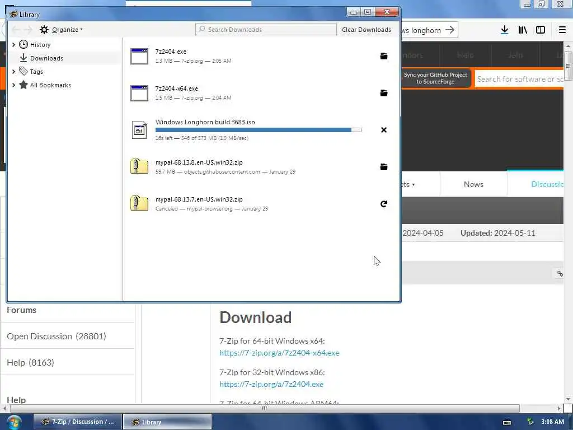Click the Clear Downloads button
The image size is (573, 430).
click(x=367, y=30)
